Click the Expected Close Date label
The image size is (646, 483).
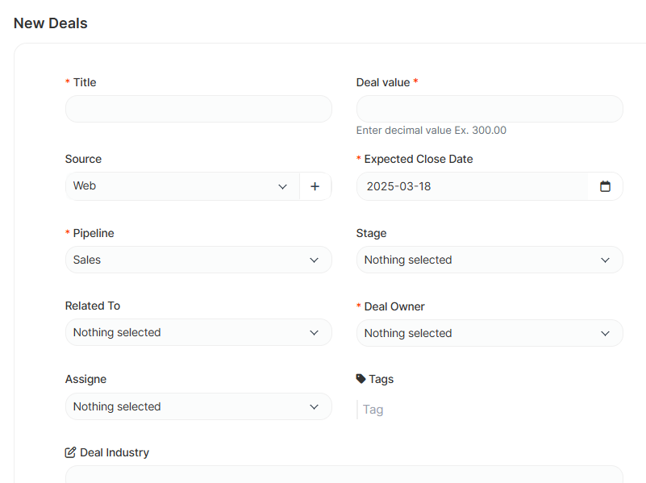(418, 159)
